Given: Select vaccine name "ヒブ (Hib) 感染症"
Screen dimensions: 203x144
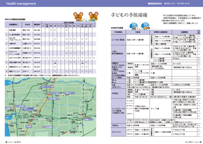Looking at the screenshot, I should point(118,40).
